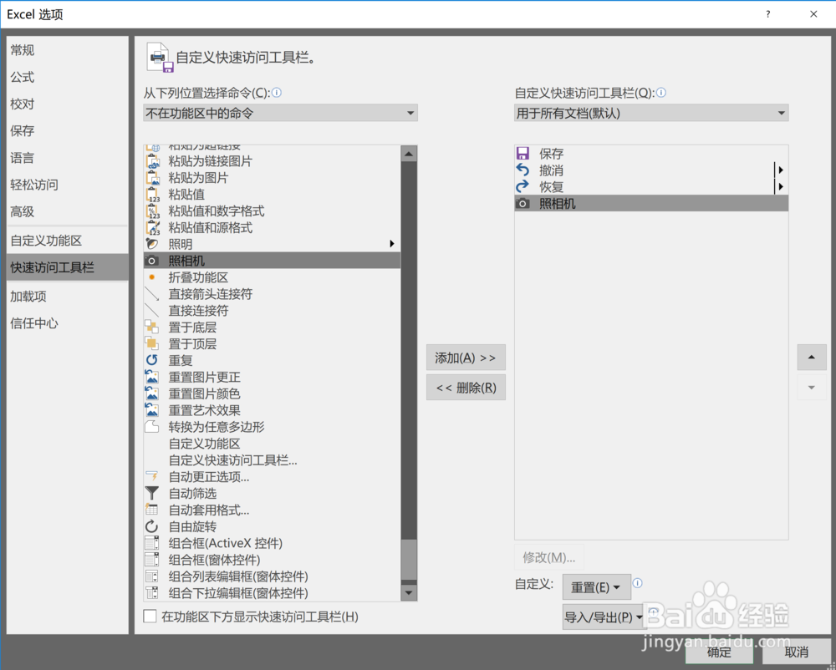This screenshot has height=670, width=836.
Task: Click the 粘贴值和数字格式 icon
Action: pyautogui.click(x=152, y=211)
